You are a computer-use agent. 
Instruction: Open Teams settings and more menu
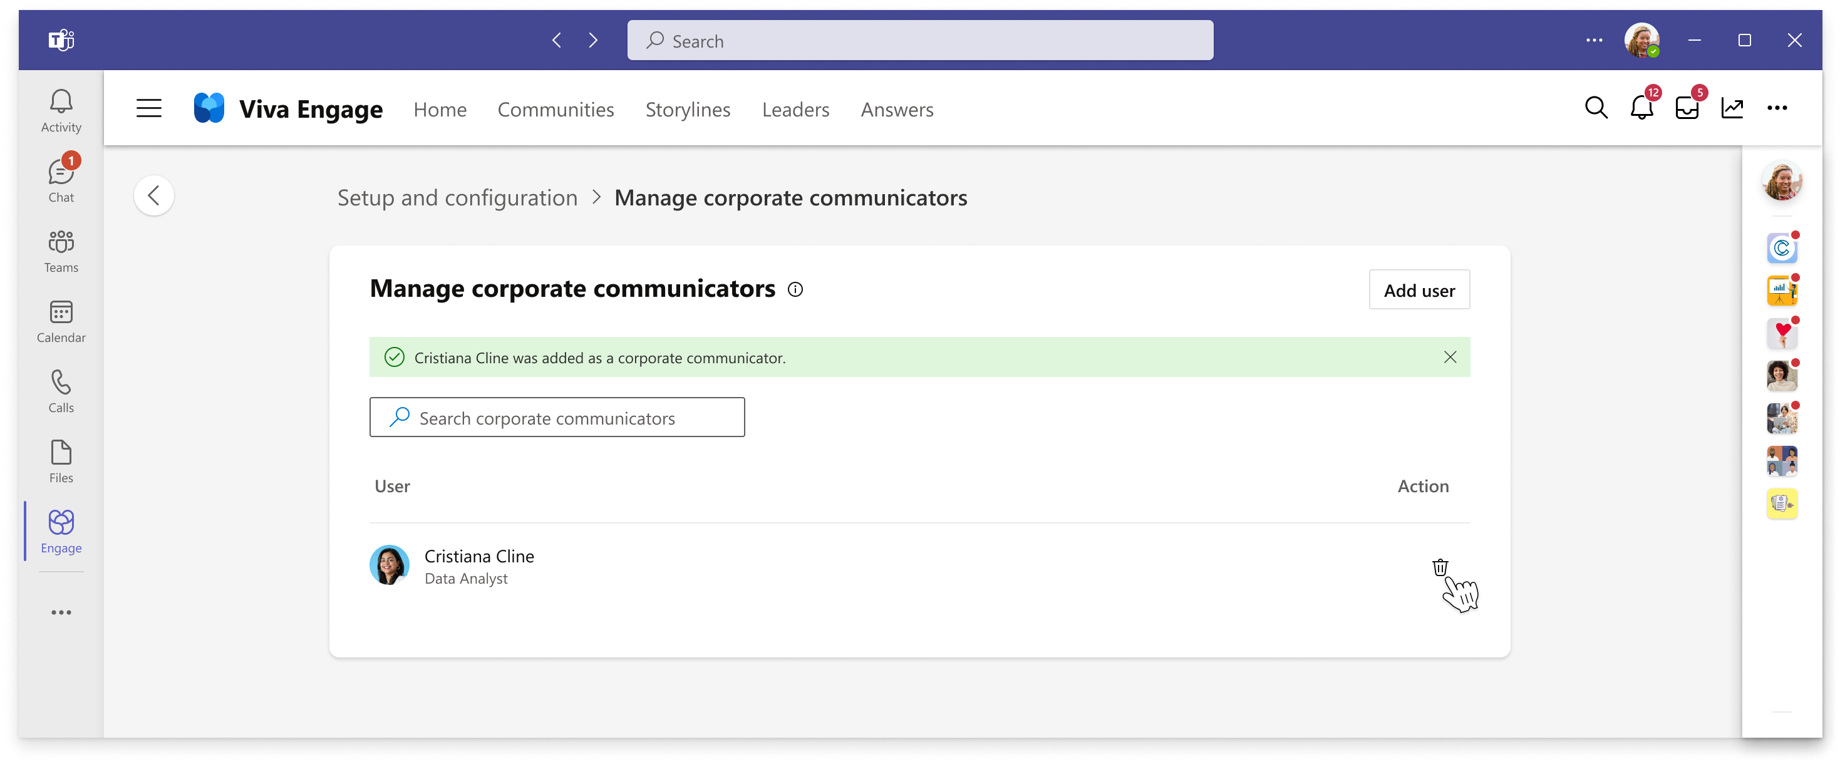(x=1594, y=40)
